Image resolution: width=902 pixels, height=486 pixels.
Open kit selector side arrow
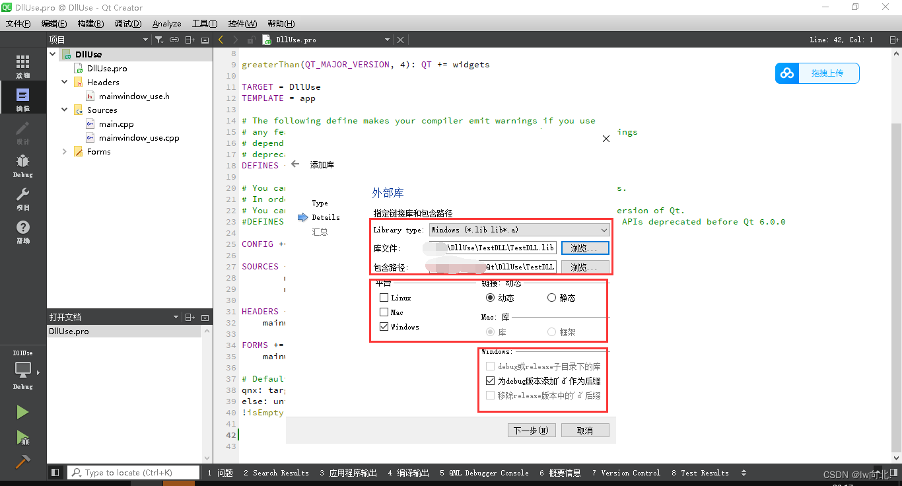click(x=38, y=372)
